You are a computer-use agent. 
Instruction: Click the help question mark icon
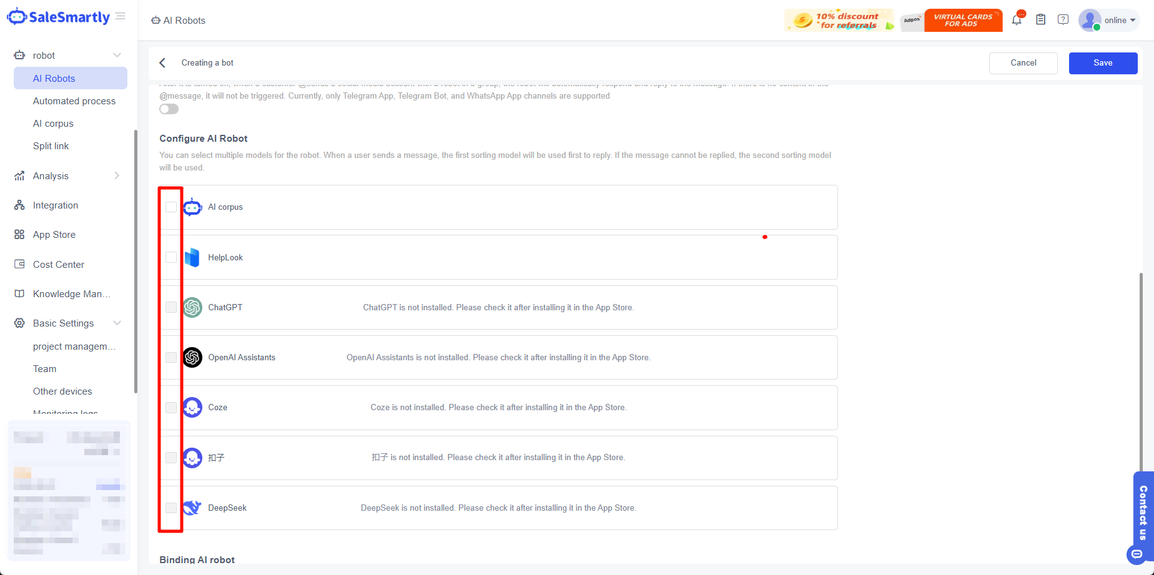click(x=1063, y=20)
